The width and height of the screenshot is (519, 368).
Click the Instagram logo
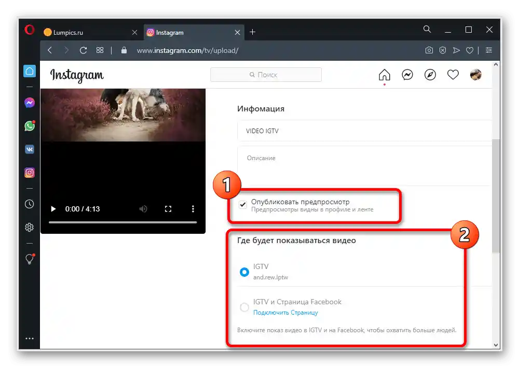(x=77, y=75)
